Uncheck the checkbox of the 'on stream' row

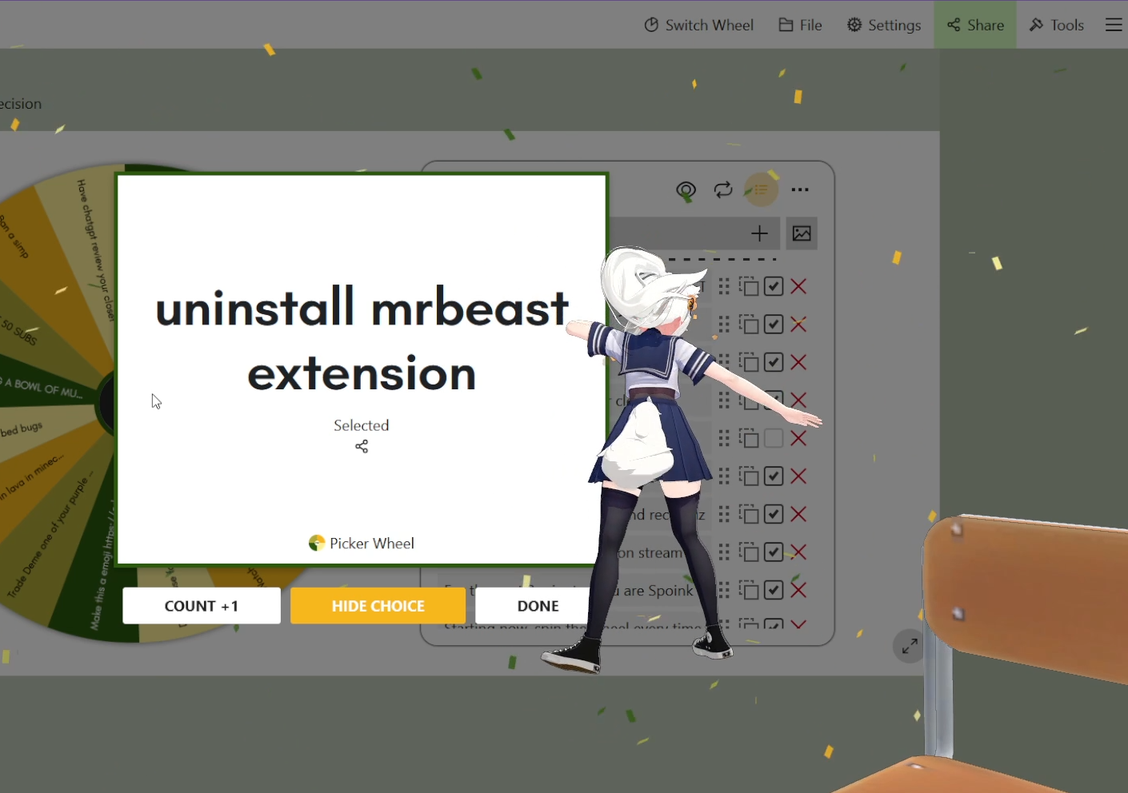(x=774, y=552)
